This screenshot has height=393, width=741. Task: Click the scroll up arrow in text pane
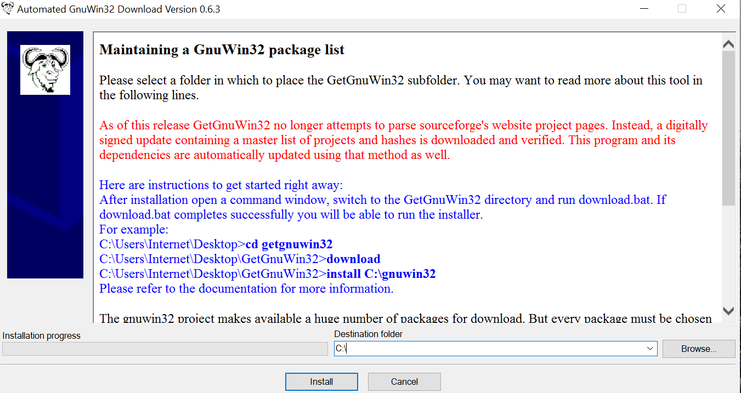[x=728, y=44]
